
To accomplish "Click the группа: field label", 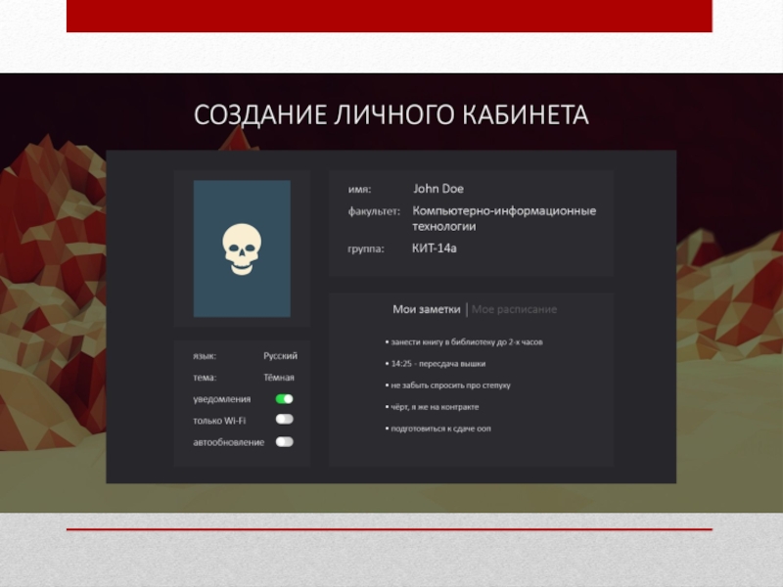I will pyautogui.click(x=366, y=248).
